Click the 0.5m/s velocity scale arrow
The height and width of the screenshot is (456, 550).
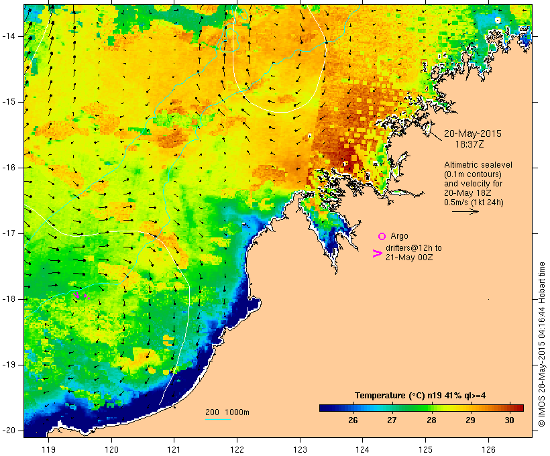click(465, 211)
